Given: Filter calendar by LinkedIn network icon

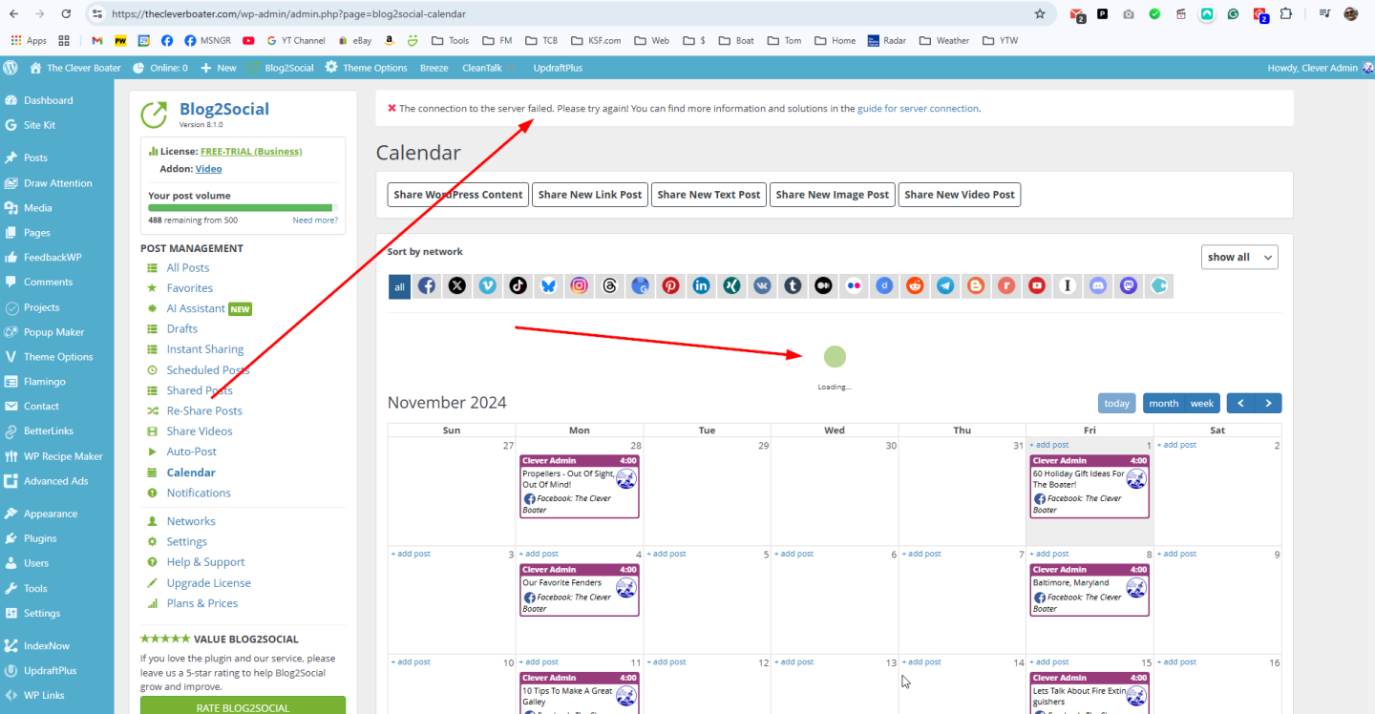Looking at the screenshot, I should (702, 285).
